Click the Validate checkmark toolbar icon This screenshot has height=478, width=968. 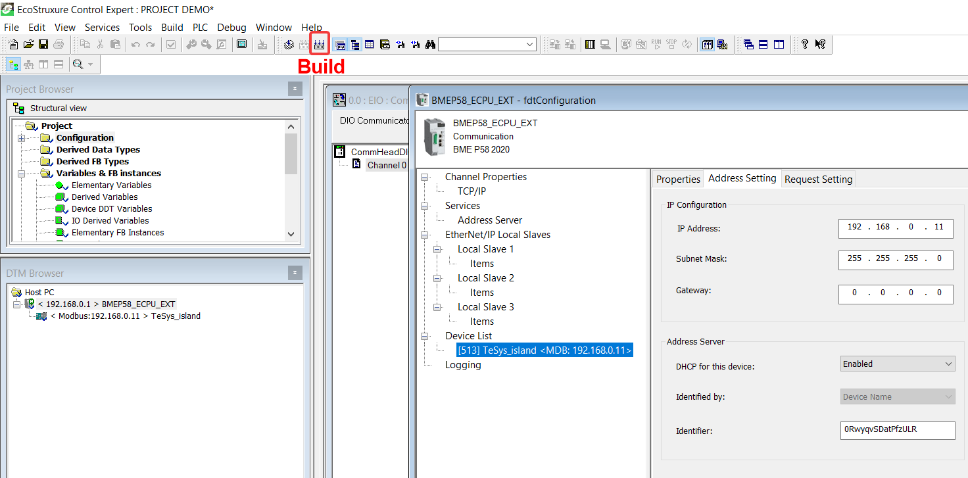point(171,45)
